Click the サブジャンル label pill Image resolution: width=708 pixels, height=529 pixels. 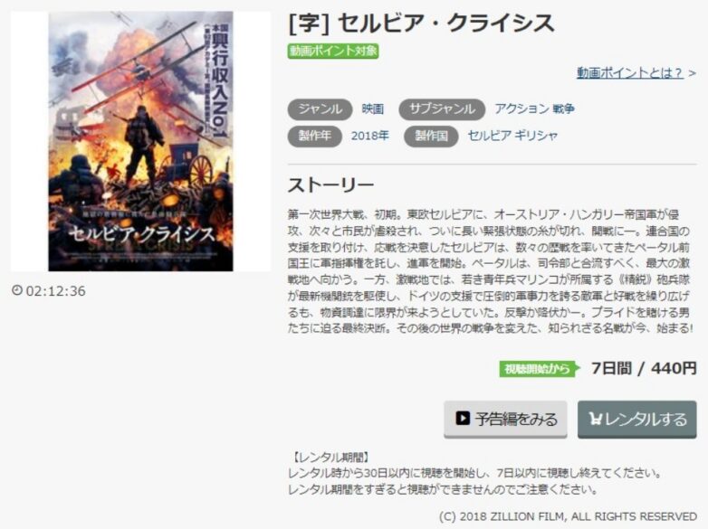click(x=442, y=109)
